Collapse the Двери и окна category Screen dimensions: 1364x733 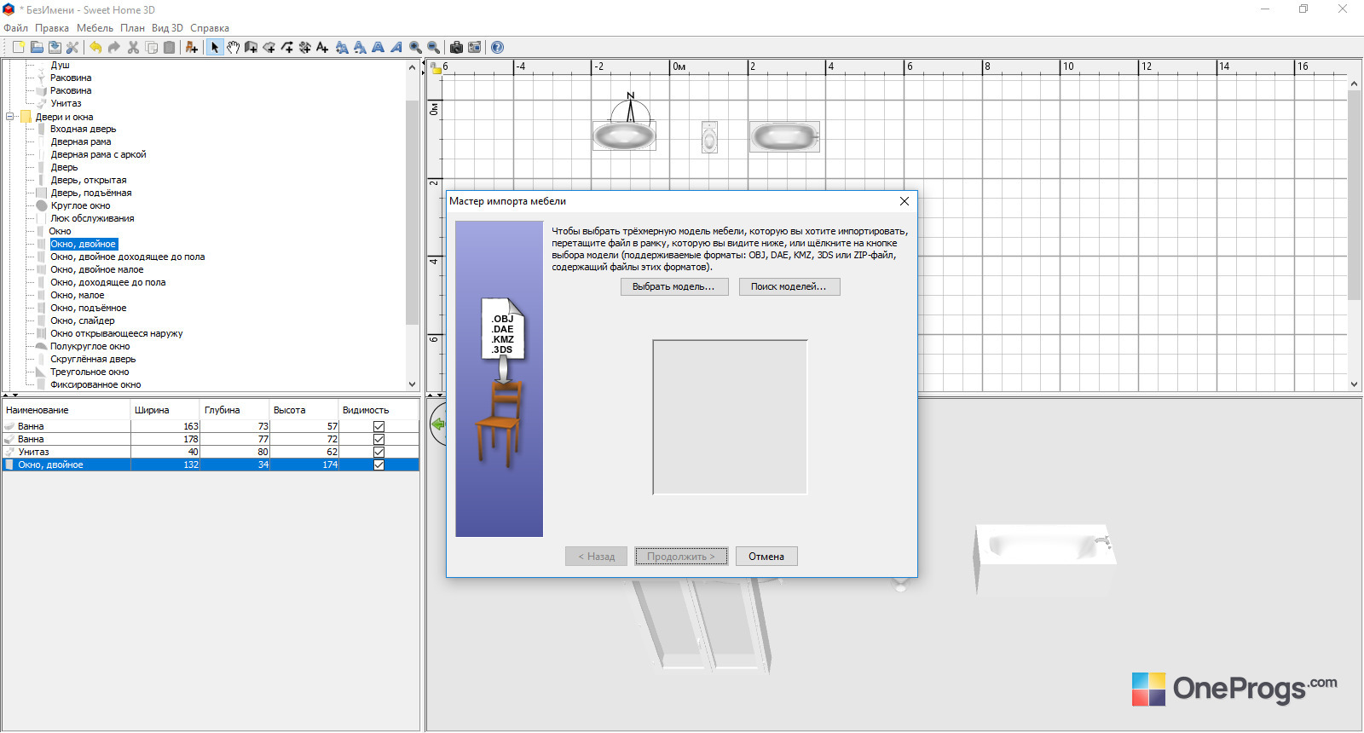click(x=10, y=117)
